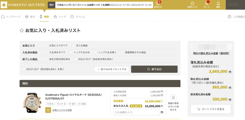
Task: Click the 400 favorites count tag
Action: pyautogui.click(x=82, y=104)
